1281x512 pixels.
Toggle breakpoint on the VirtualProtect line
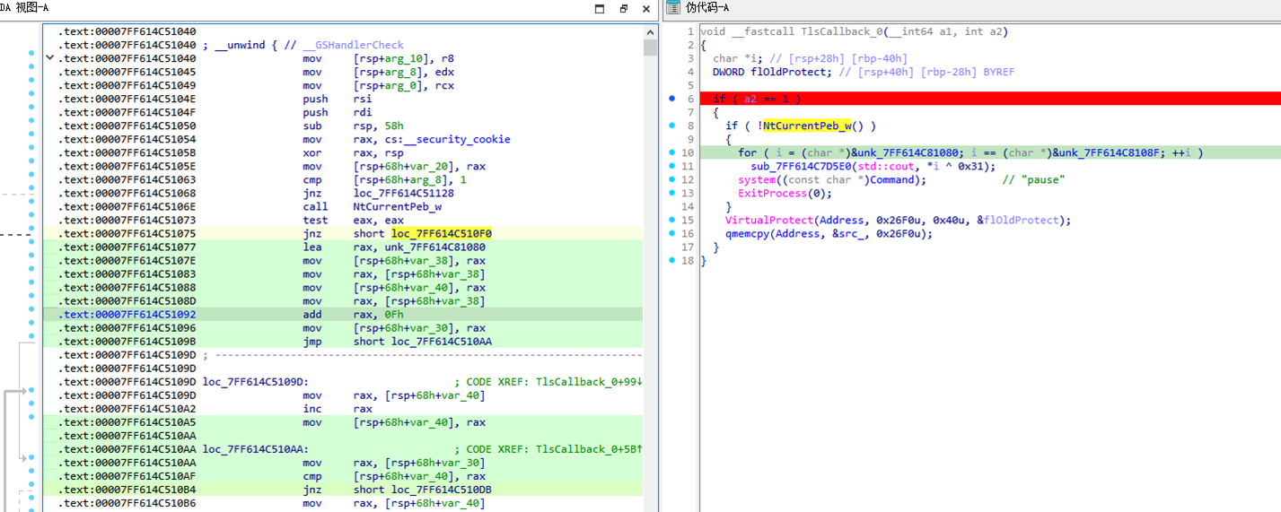(x=672, y=221)
